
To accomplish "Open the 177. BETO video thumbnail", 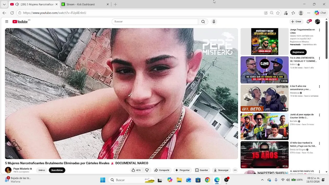I will (x=264, y=98).
